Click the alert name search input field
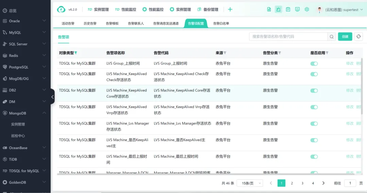Screen dimensions: 367x193 288,37
